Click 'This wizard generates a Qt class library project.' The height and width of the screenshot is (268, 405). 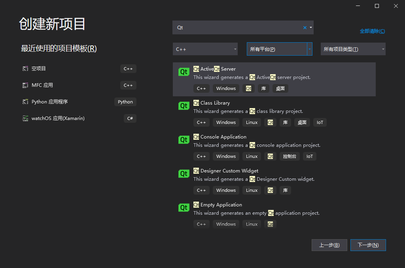[x=248, y=111]
